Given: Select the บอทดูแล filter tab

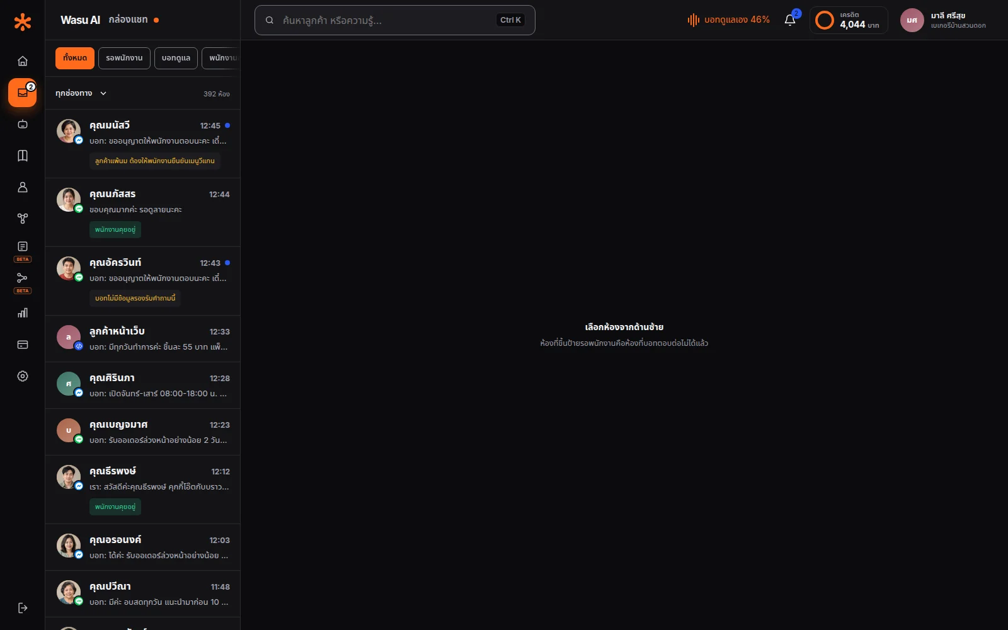Looking at the screenshot, I should point(176,58).
